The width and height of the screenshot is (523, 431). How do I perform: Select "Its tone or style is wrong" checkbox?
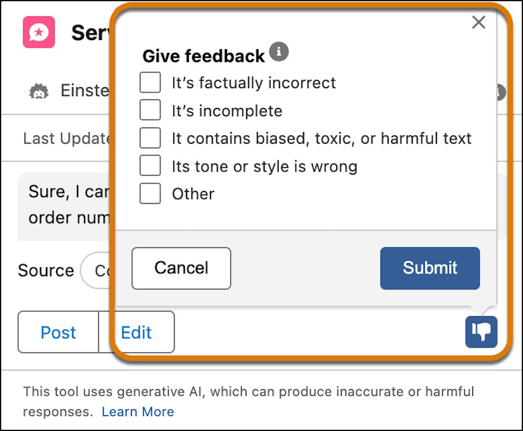click(x=150, y=165)
